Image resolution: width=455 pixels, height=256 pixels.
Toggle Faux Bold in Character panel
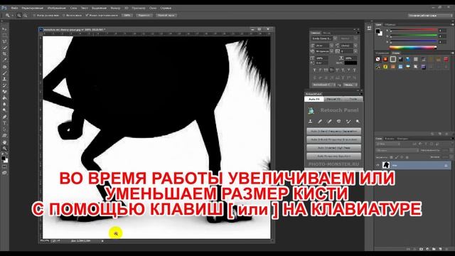click(314, 70)
